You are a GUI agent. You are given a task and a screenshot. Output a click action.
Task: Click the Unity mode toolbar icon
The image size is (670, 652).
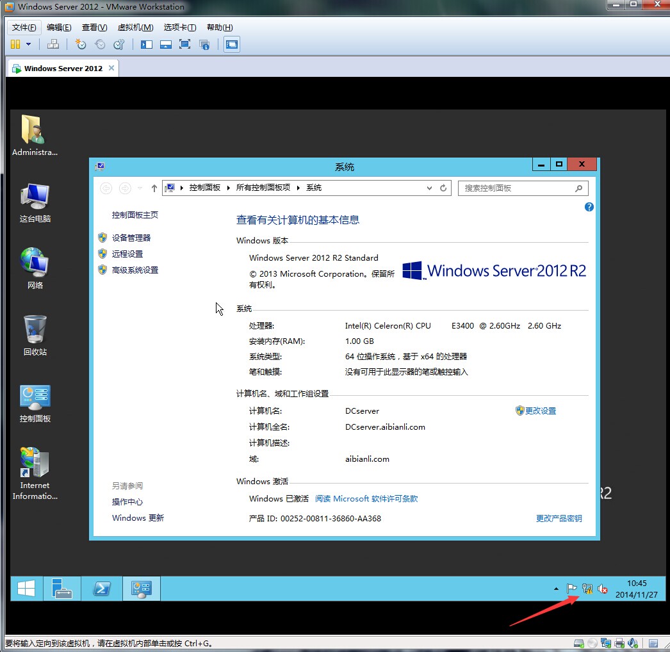[x=204, y=44]
